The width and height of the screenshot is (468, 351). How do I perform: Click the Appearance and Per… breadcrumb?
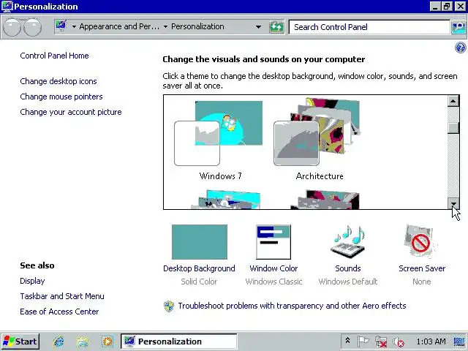[119, 26]
